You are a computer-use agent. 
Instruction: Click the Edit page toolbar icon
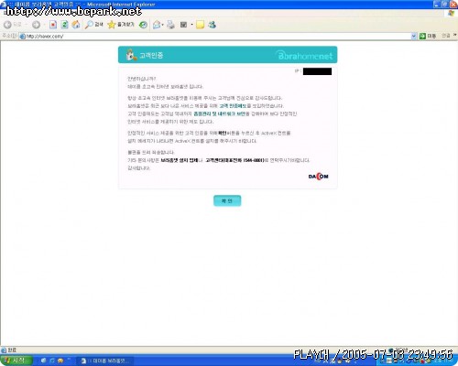(x=183, y=25)
